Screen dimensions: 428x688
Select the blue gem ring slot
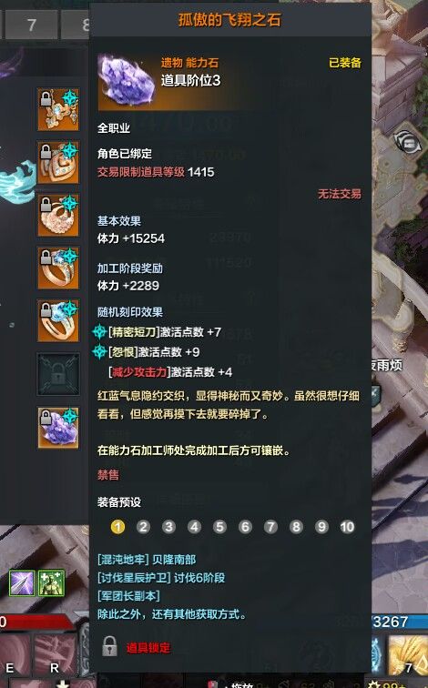coord(58,268)
